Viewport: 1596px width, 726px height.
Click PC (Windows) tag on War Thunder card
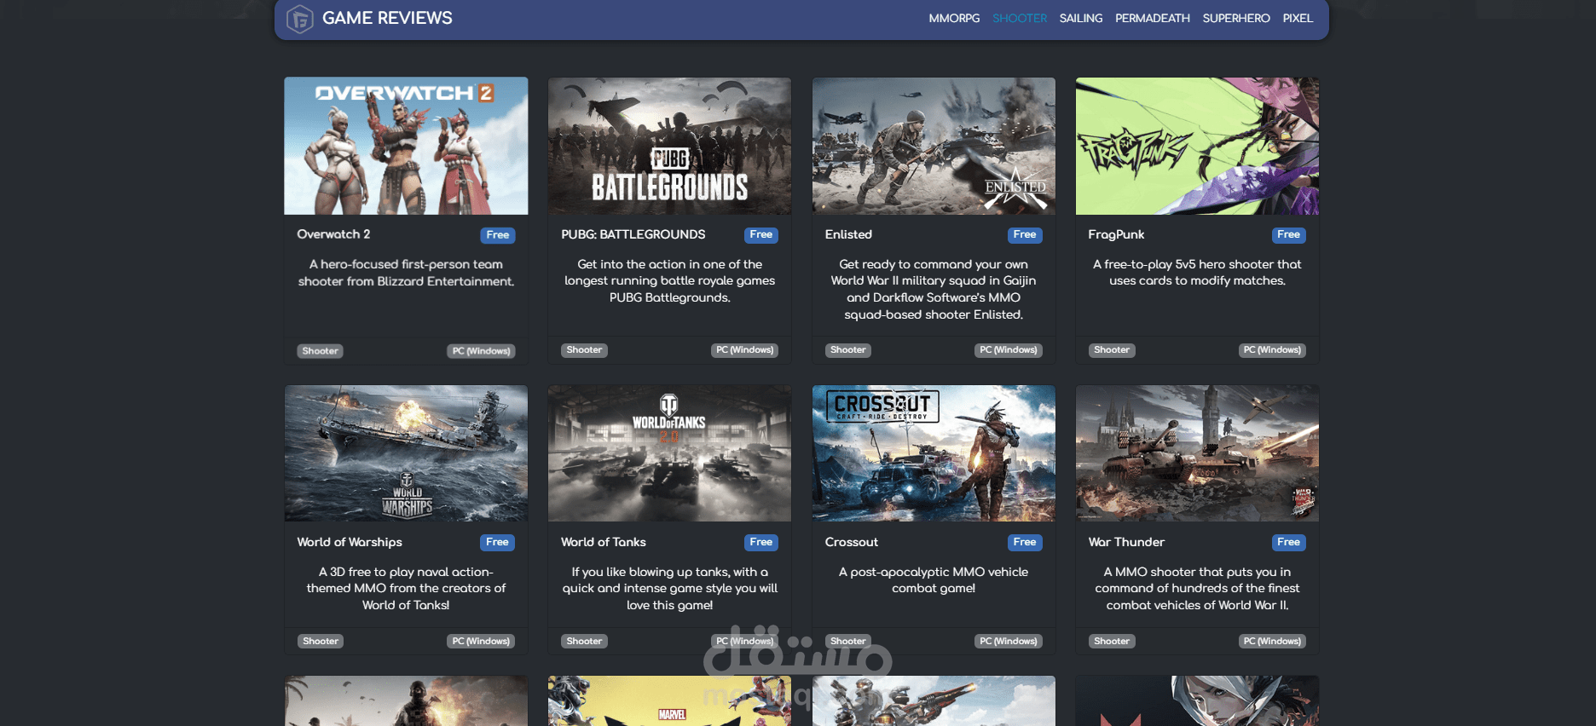click(1272, 642)
